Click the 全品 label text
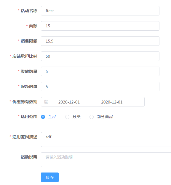Viewport: 171px width, 185px height. coord(52,117)
